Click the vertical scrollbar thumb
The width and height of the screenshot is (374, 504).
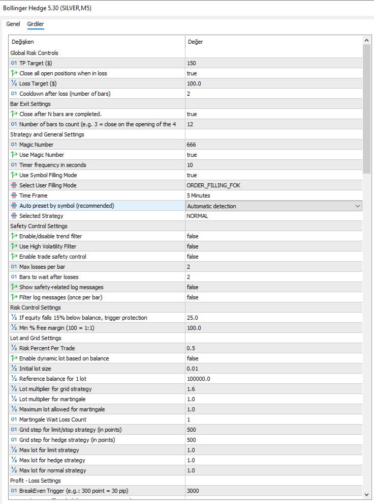coord(366,109)
